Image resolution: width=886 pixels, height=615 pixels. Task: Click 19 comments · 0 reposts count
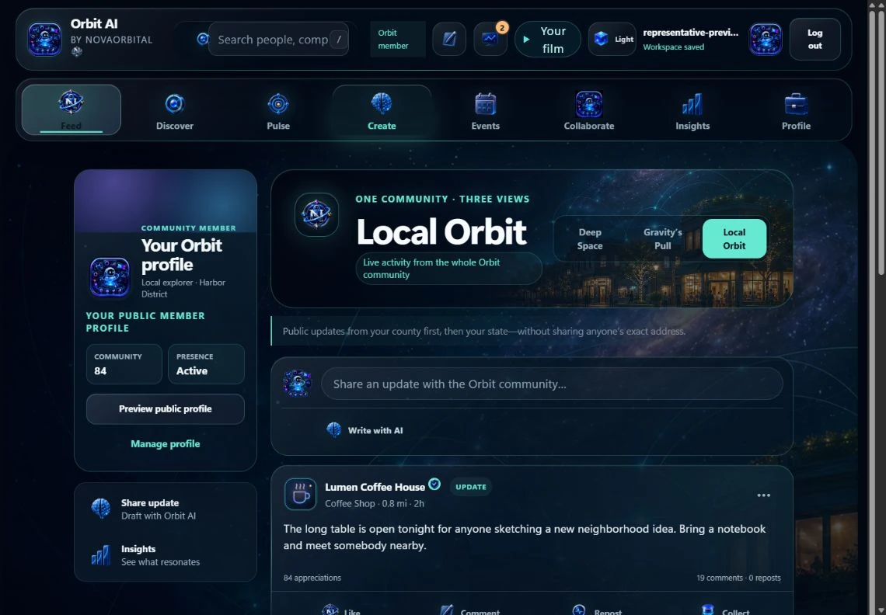(x=738, y=578)
